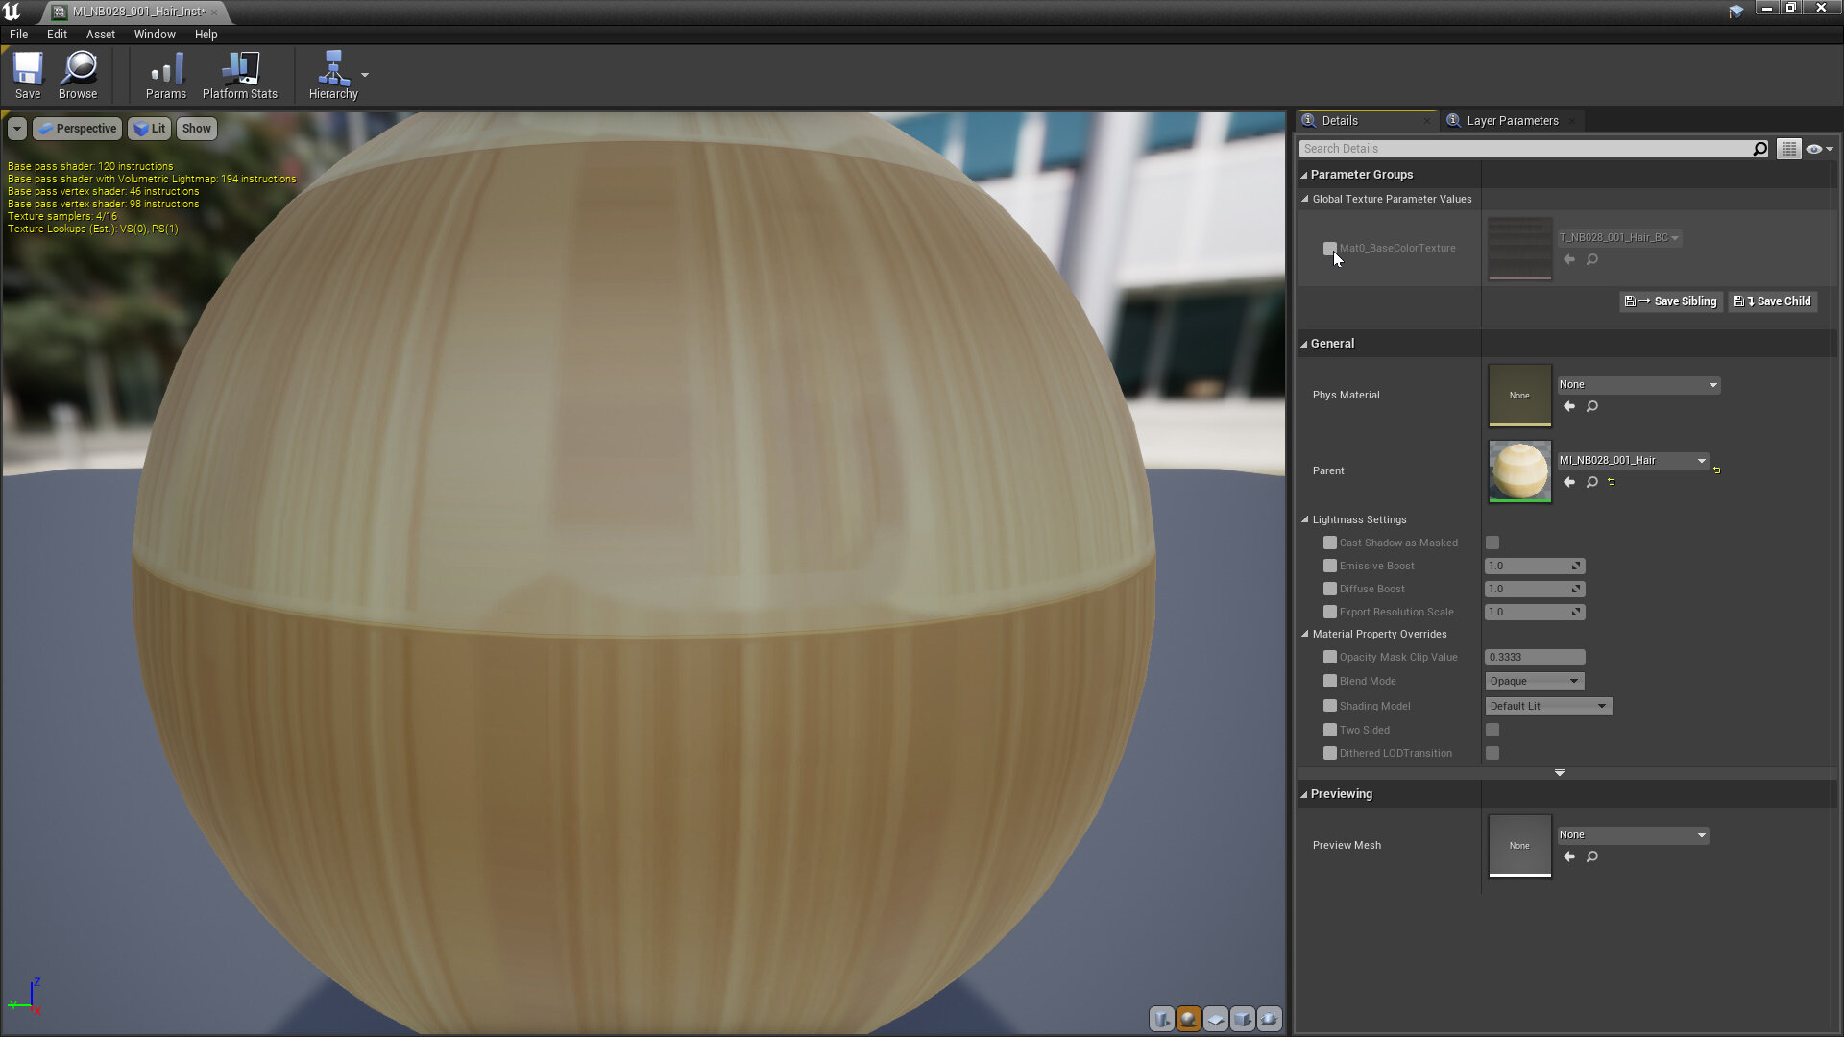Open the Perspective view mode menu
The width and height of the screenshot is (1844, 1037).
tap(78, 129)
